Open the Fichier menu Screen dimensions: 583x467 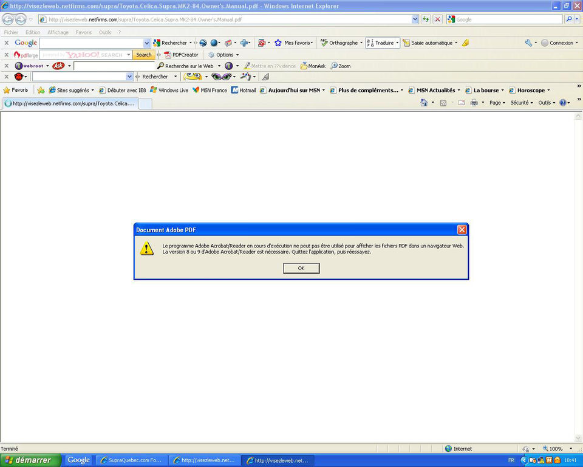tap(10, 32)
